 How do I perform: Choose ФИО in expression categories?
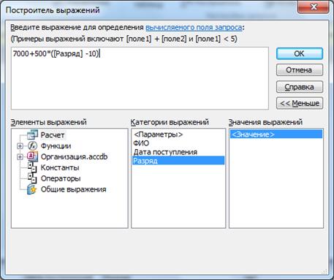(x=141, y=143)
